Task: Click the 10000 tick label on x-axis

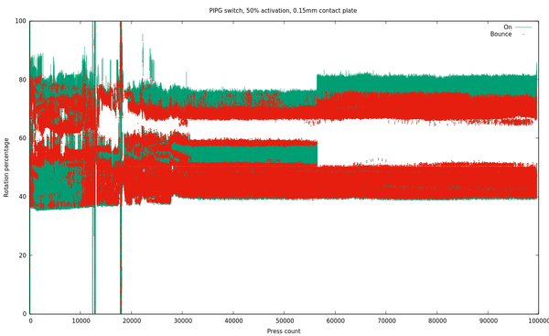Action: pyautogui.click(x=81, y=321)
